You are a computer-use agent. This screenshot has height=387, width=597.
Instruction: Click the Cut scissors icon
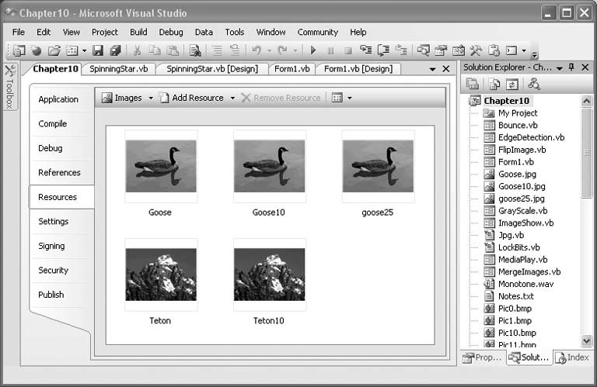tap(138, 51)
